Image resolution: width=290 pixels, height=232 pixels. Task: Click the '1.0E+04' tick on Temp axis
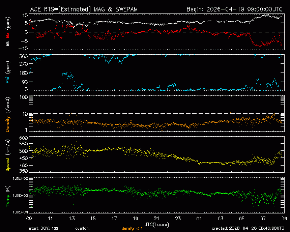(x=21, y=212)
